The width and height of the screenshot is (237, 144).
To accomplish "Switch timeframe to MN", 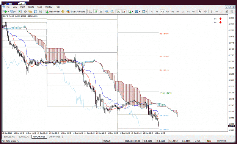I will (193, 12).
